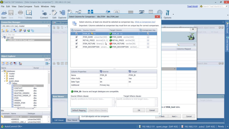The width and height of the screenshot is (229, 129).
Task: Collapse the quest_stage database node
Action: (5, 81)
